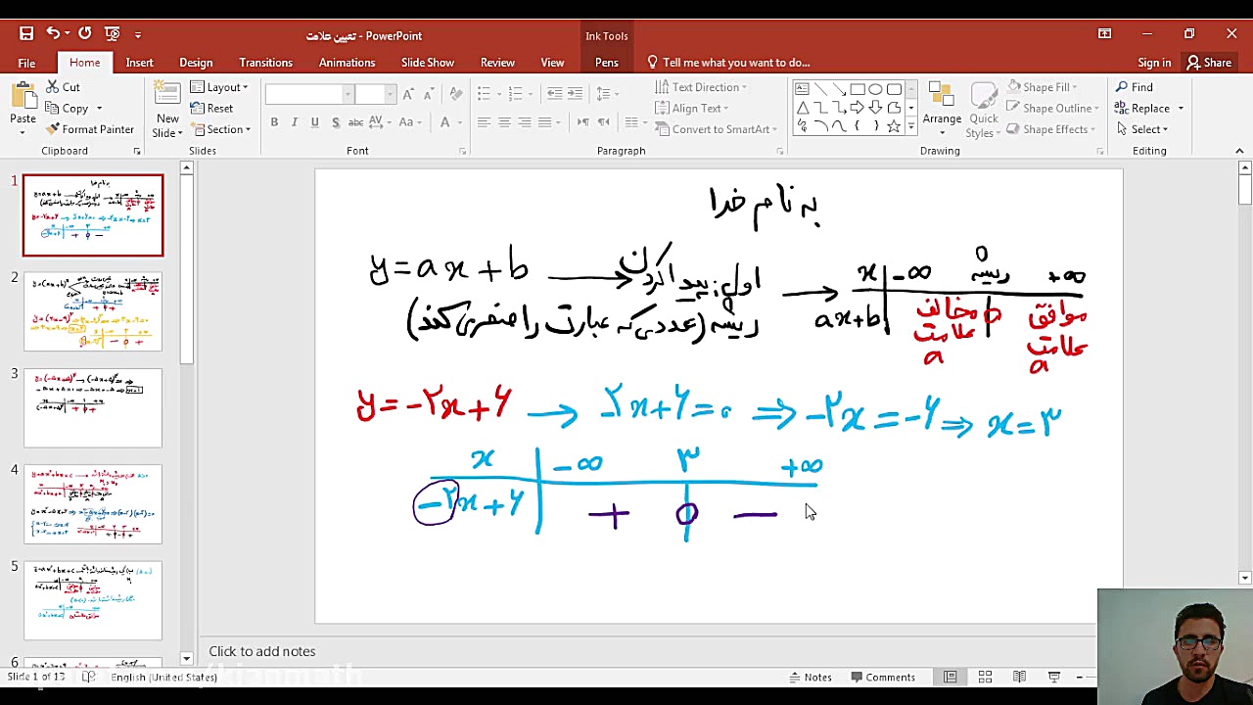Center align the text
This screenshot has width=1253, height=705.
(504, 122)
